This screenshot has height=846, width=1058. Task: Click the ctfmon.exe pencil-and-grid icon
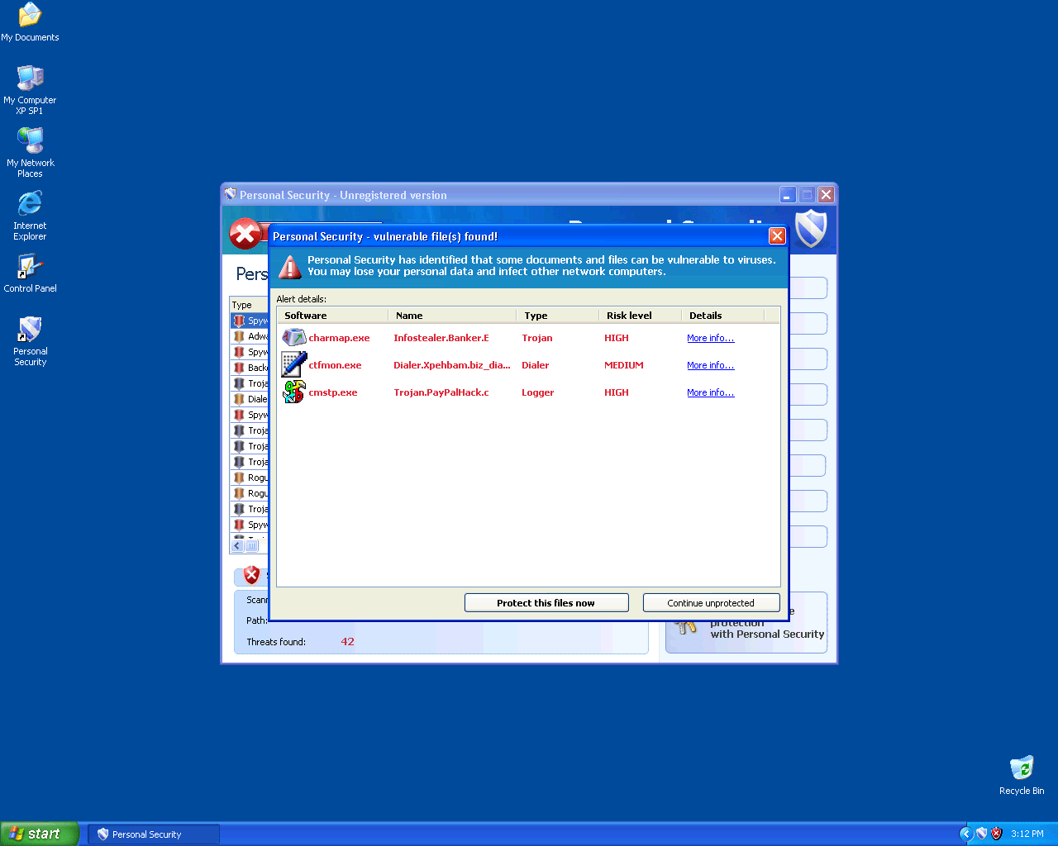pos(293,364)
